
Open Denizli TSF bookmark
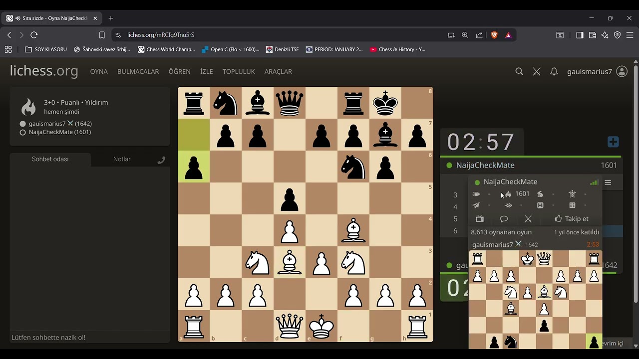click(x=282, y=49)
